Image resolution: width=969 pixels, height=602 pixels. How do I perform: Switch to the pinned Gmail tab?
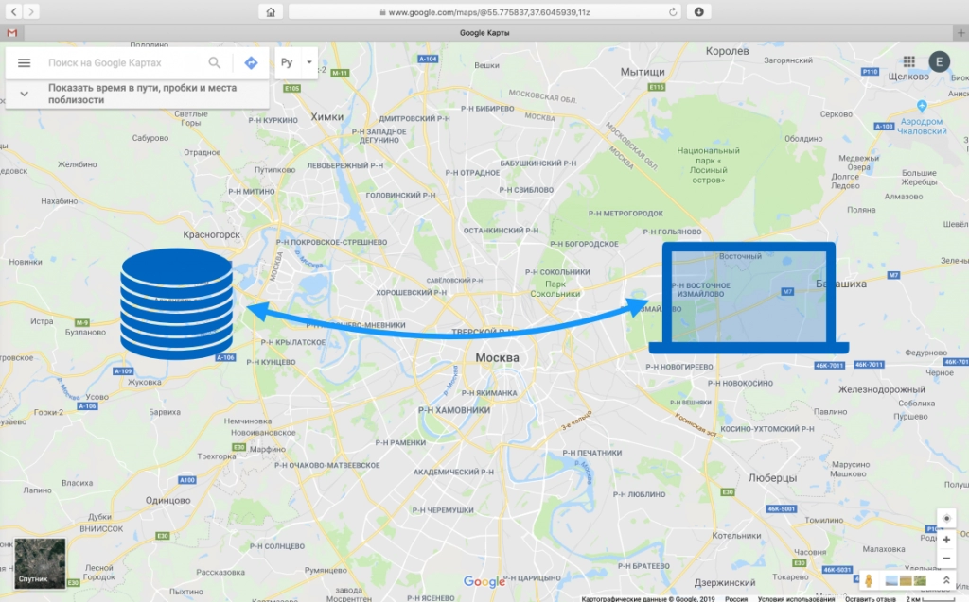(11, 33)
